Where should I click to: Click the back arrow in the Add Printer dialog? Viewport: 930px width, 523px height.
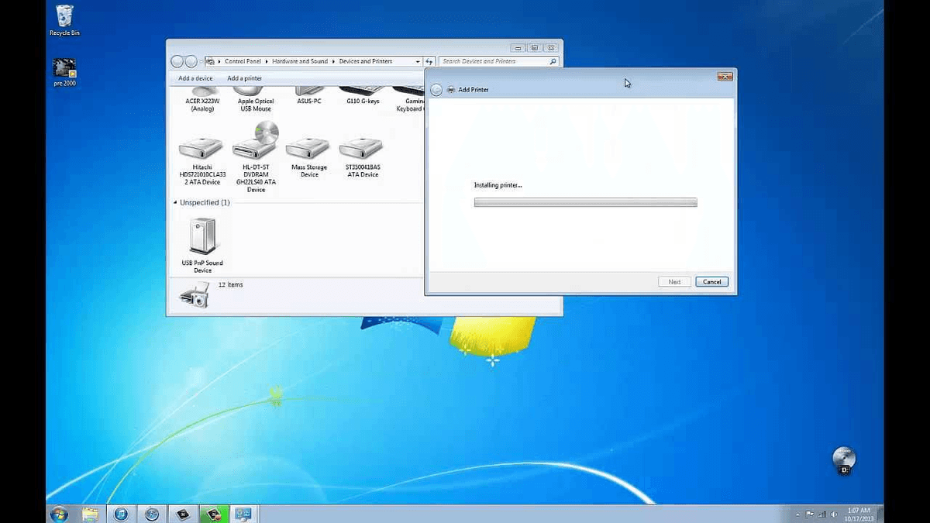click(436, 90)
